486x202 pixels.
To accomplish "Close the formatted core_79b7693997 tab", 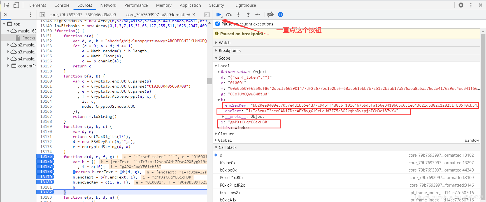I will click(x=194, y=14).
